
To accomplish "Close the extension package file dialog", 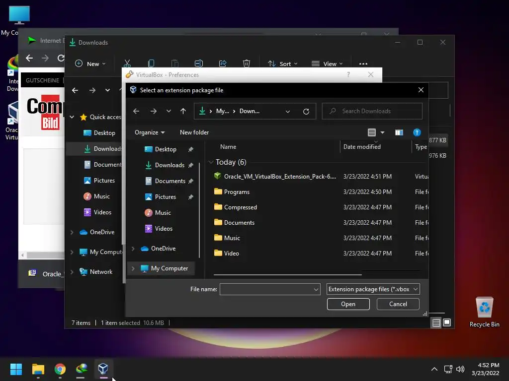I will [x=421, y=90].
